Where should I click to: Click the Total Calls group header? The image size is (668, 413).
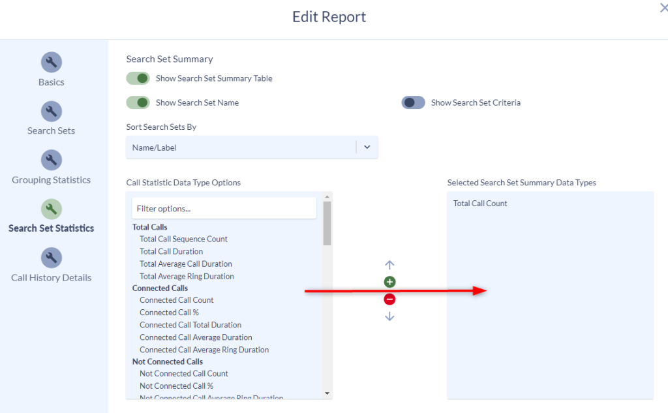(x=149, y=227)
